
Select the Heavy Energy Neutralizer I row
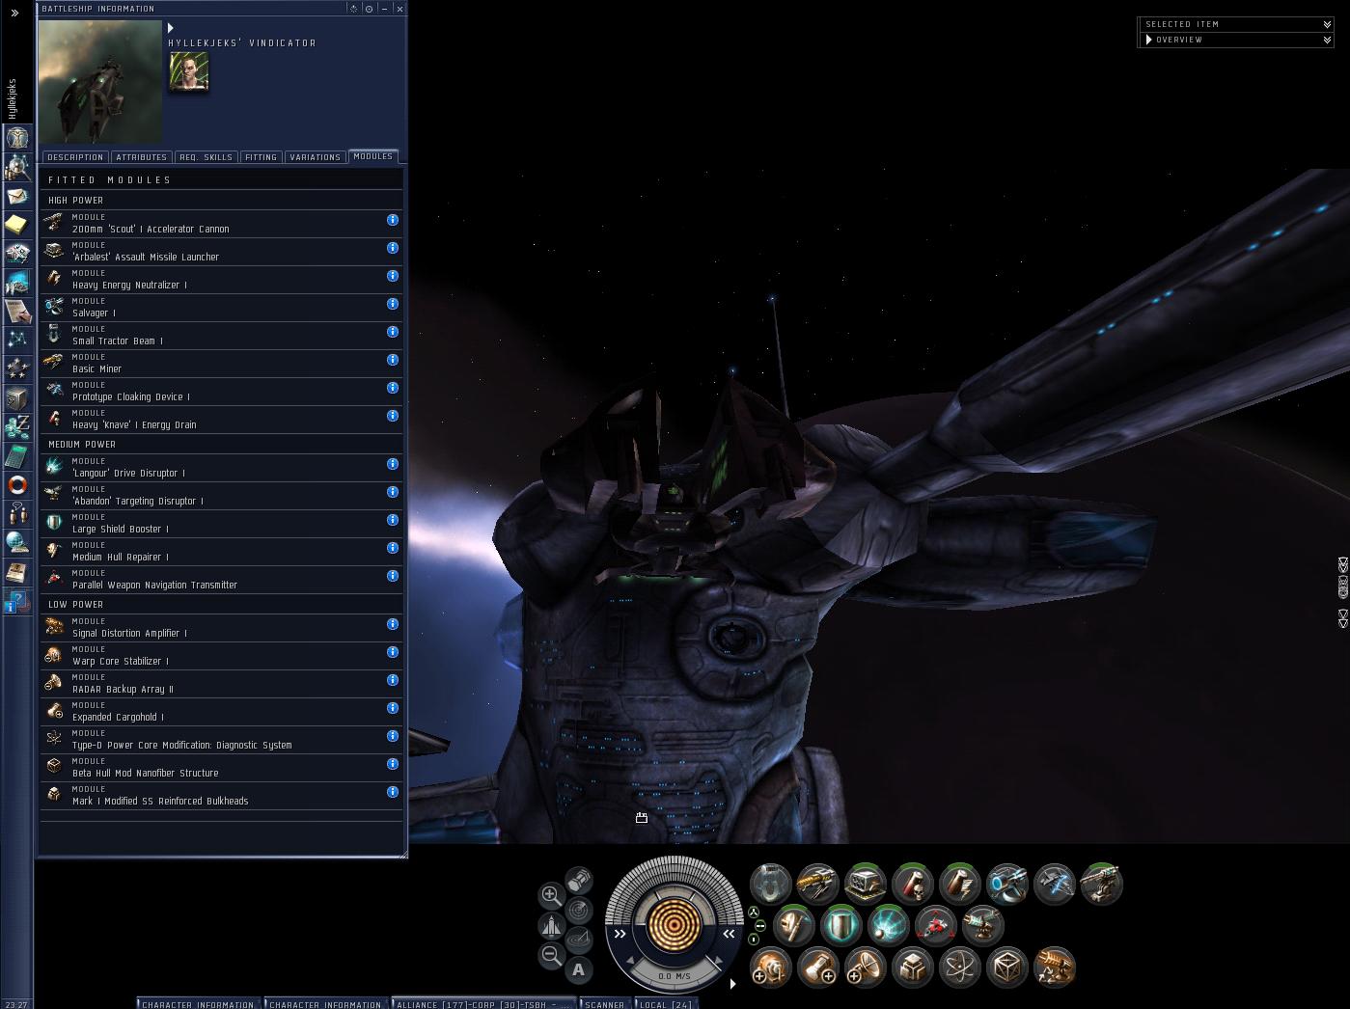pos(222,280)
